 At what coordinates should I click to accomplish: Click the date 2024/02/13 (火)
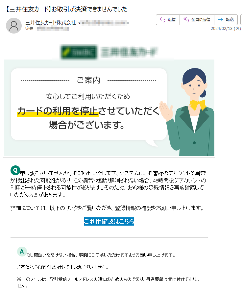point(226,29)
